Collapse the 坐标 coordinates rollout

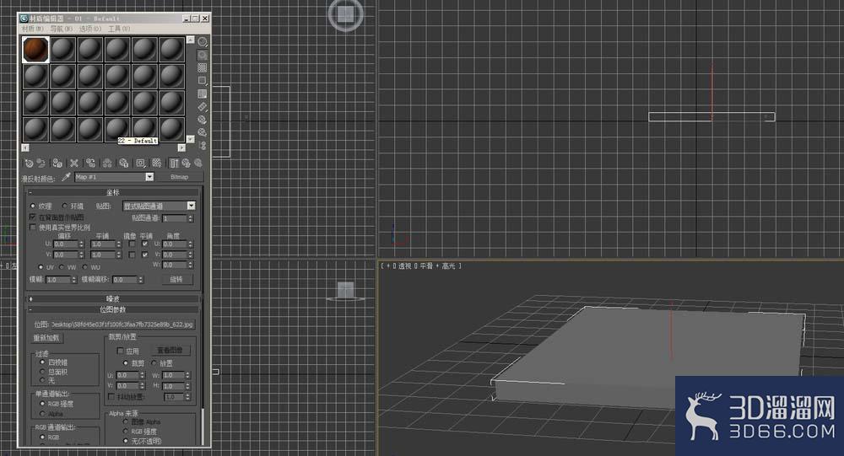click(113, 192)
